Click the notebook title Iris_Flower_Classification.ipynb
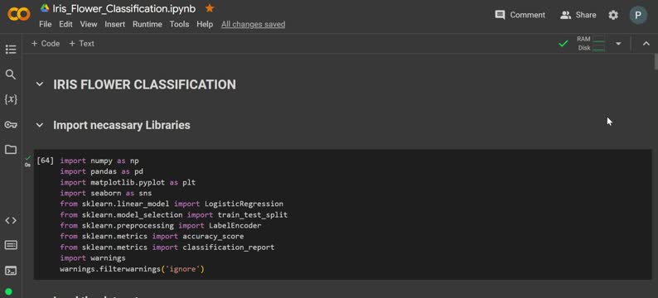The width and height of the screenshot is (658, 298). pos(124,8)
